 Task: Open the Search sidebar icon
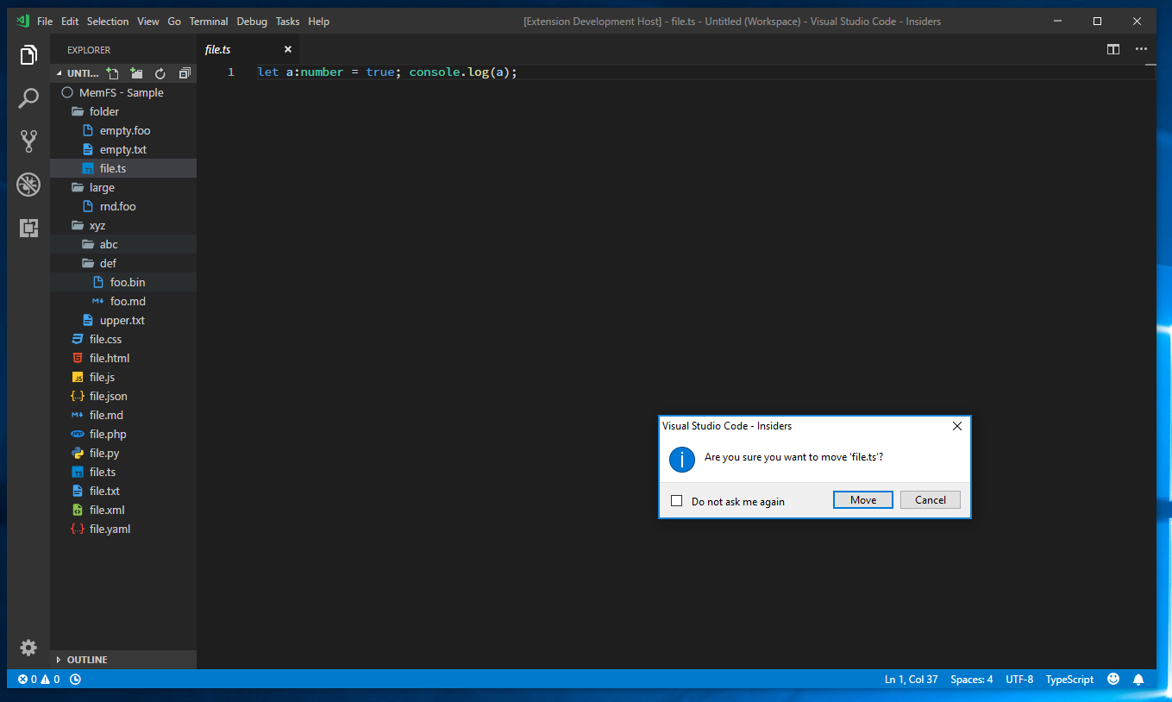[x=28, y=97]
